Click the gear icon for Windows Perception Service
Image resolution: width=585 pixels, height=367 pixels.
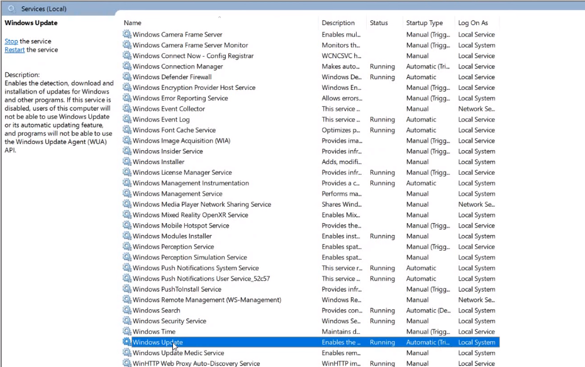tap(127, 246)
